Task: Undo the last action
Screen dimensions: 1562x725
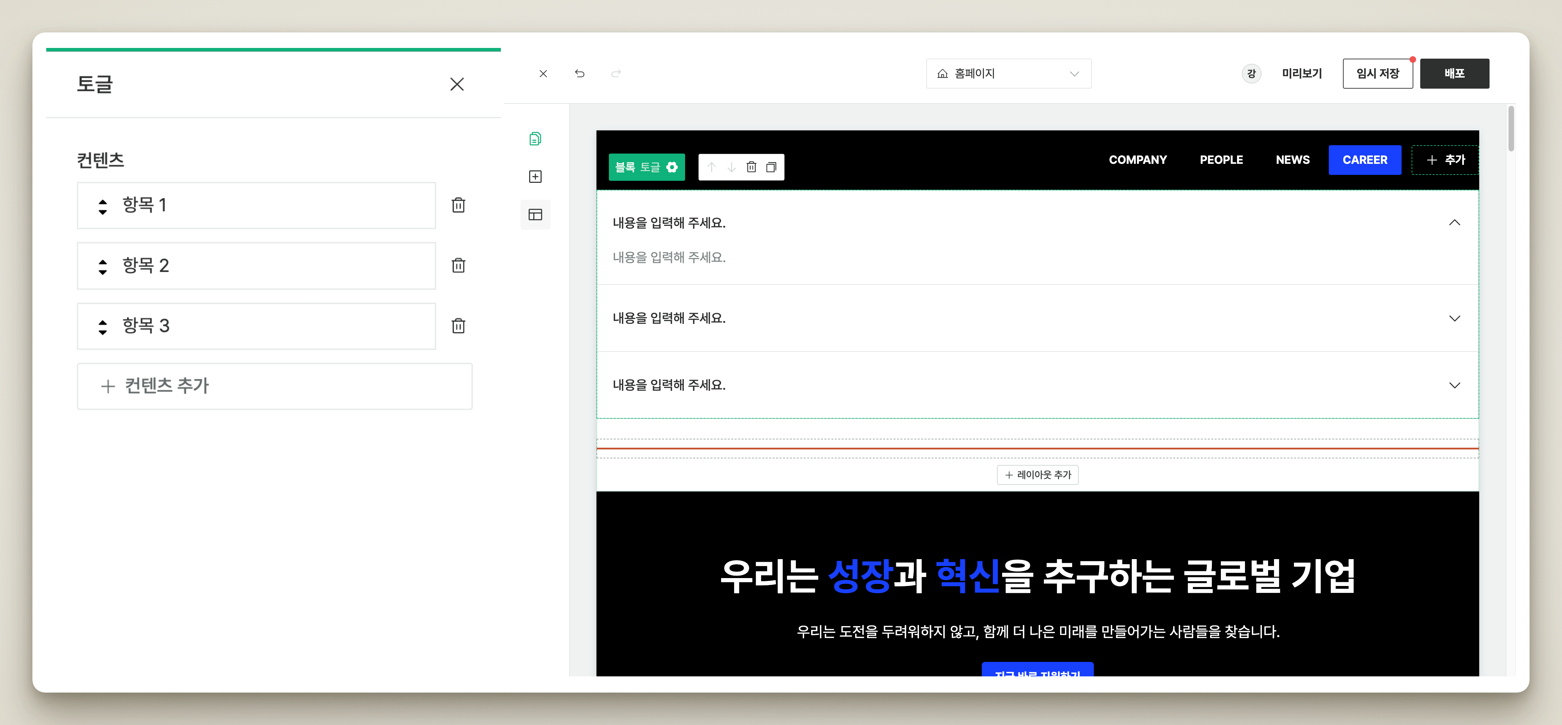Action: tap(580, 73)
